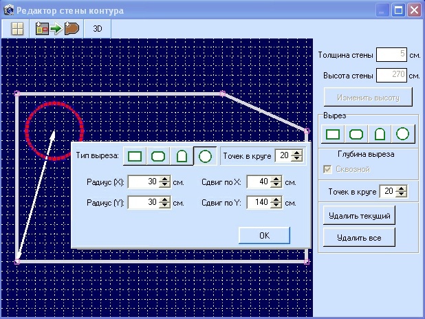Viewport: 425px width, 319px height.
Task: Select circle cutout in right Вырез panel
Action: coord(403,134)
